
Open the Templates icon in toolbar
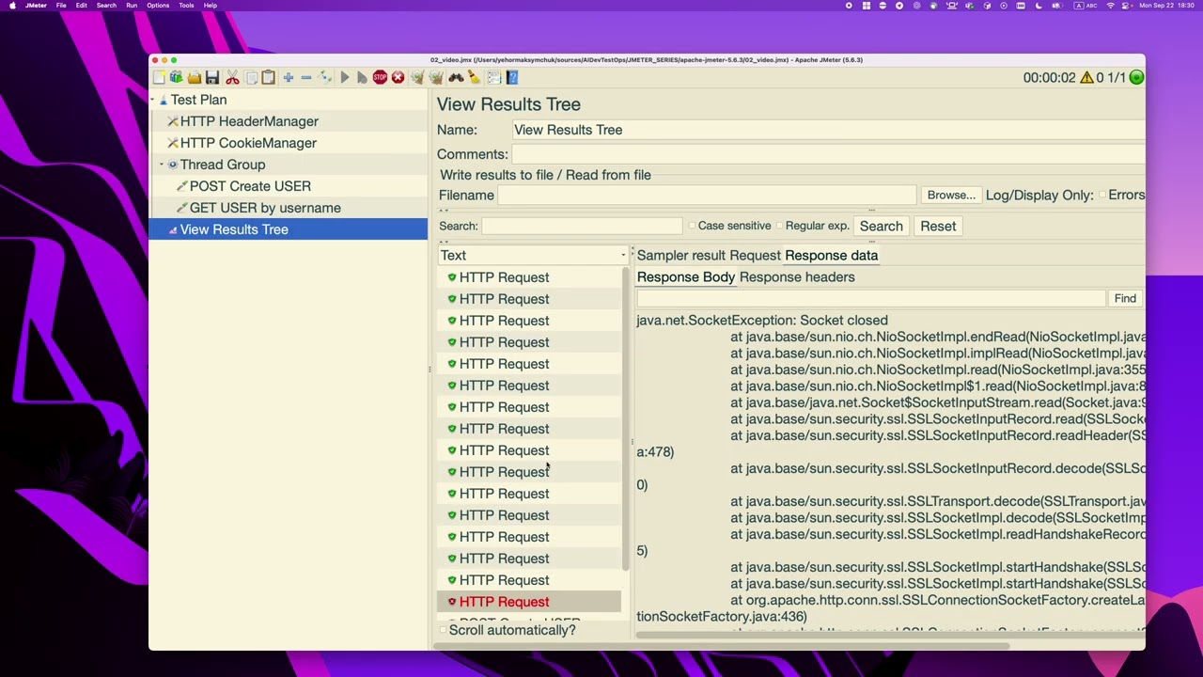(x=176, y=78)
